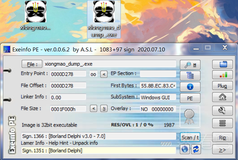Click the RES/OVL : 1 / 0 % text
238x160 pixels.
click(132, 125)
